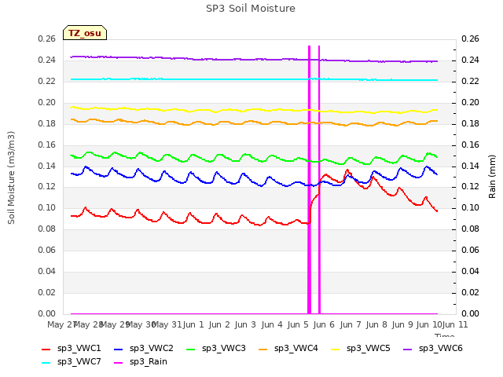Click the Rain (mm) axis label
The height and width of the screenshot is (377, 503).
click(x=492, y=177)
